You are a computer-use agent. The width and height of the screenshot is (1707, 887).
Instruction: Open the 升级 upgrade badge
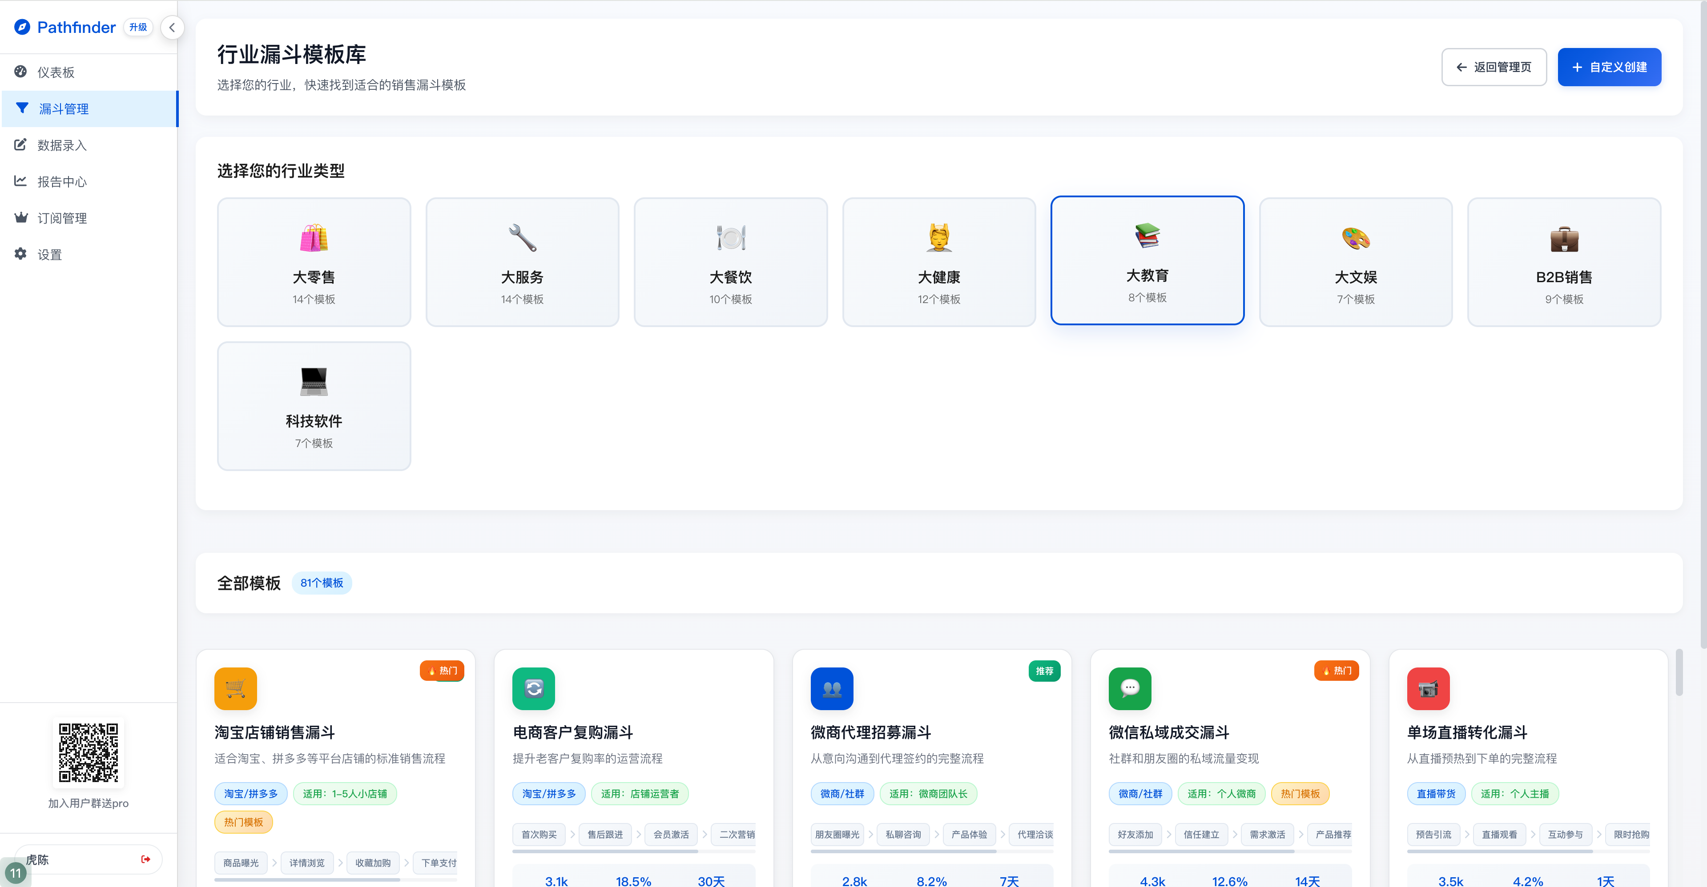138,27
